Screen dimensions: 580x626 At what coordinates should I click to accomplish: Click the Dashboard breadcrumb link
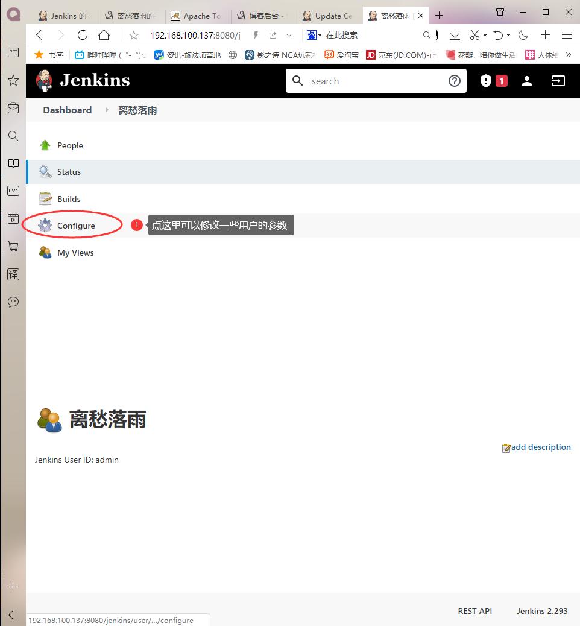coord(68,110)
